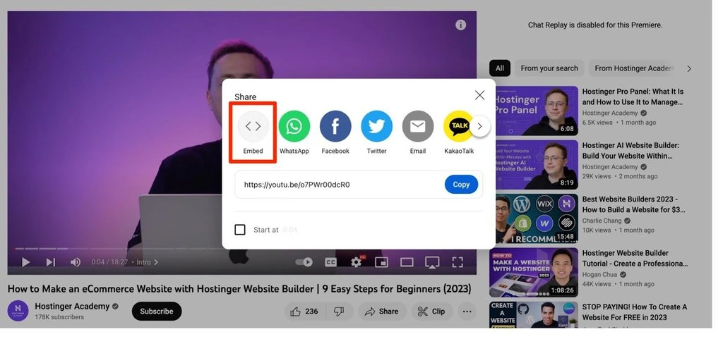Share the video on Twitter
The height and width of the screenshot is (339, 723).
coord(377,126)
